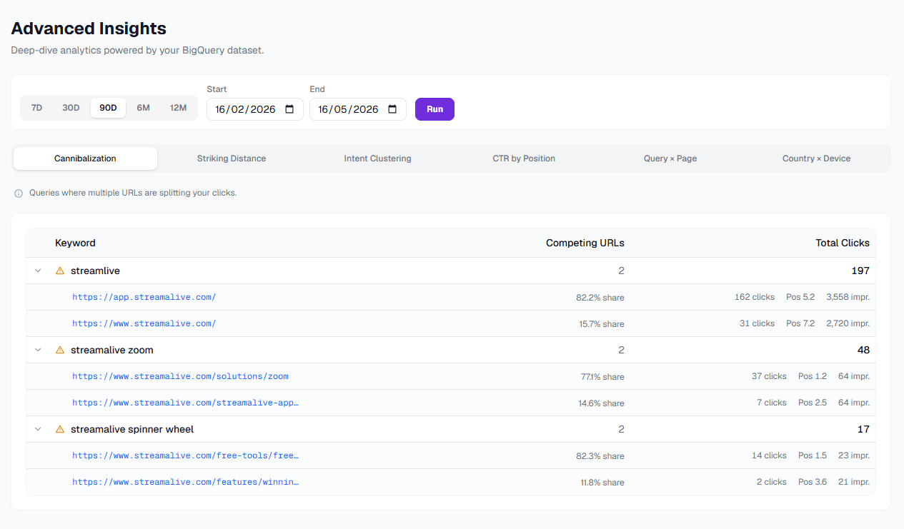The image size is (904, 529).
Task: Open the End date calendar picker icon
Action: pyautogui.click(x=392, y=109)
